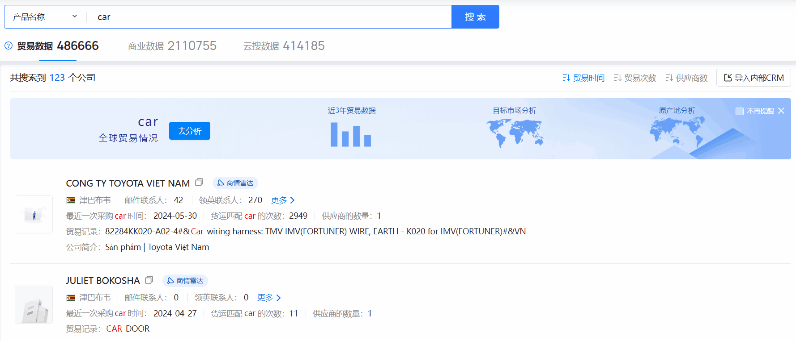This screenshot has width=796, height=341.
Task: Sort results by 供应商数
Action: click(x=686, y=78)
